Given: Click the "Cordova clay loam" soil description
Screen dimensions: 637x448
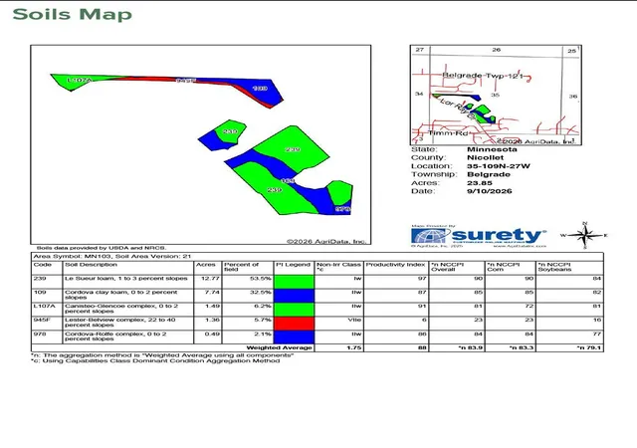Looking at the screenshot, I should pos(121,295).
